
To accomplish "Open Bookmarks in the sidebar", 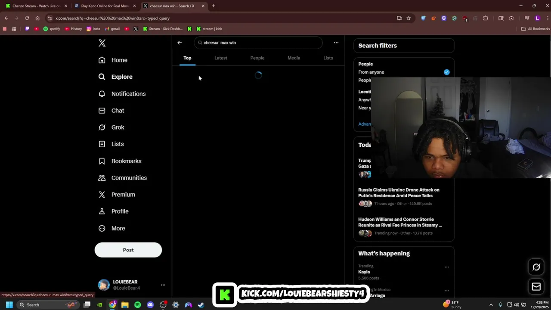I will click(x=120, y=161).
